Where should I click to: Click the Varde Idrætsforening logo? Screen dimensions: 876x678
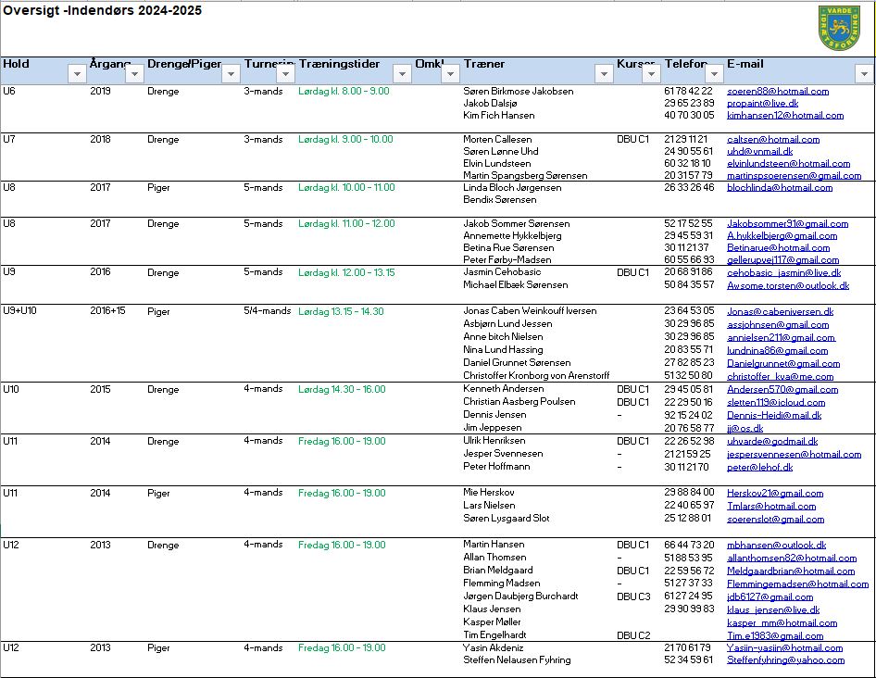[x=839, y=28]
